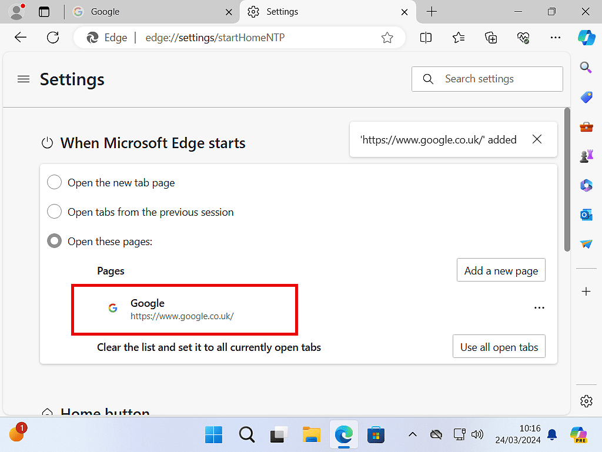Click the Edge site info label
The width and height of the screenshot is (602, 452).
(x=107, y=38)
